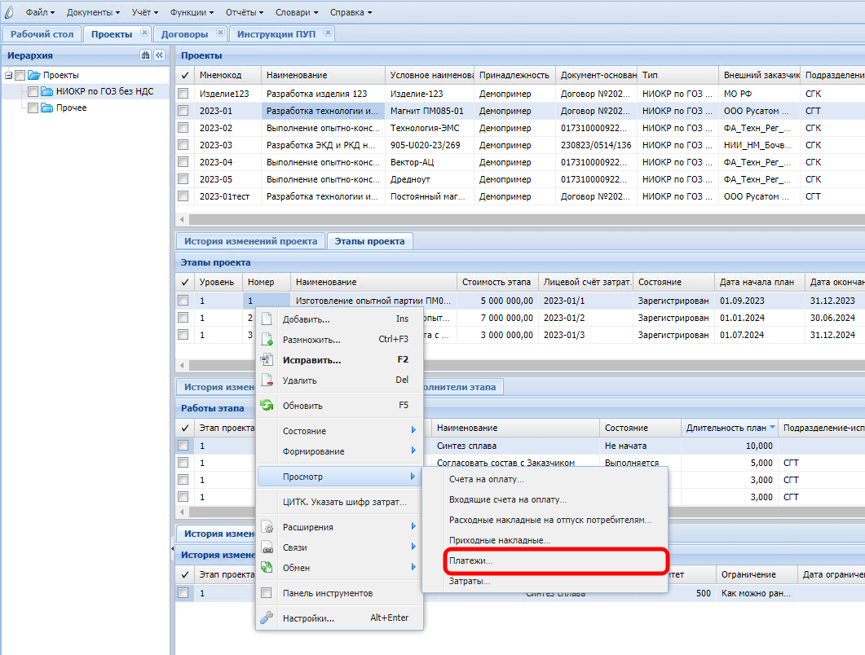
Task: Check the box for project Изделие123
Action: point(183,94)
